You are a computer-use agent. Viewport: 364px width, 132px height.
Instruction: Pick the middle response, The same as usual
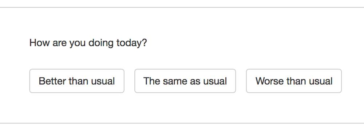tap(185, 81)
